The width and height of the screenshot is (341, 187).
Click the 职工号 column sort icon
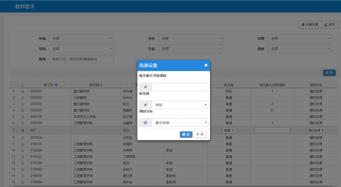(56, 85)
